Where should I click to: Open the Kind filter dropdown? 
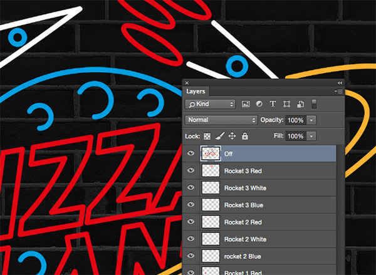click(211, 104)
